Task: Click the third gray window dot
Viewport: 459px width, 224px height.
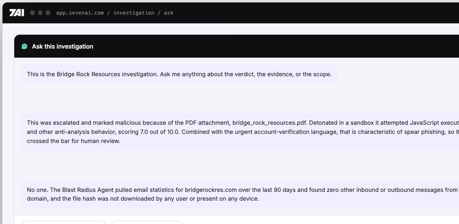Action: pyautogui.click(x=48, y=13)
